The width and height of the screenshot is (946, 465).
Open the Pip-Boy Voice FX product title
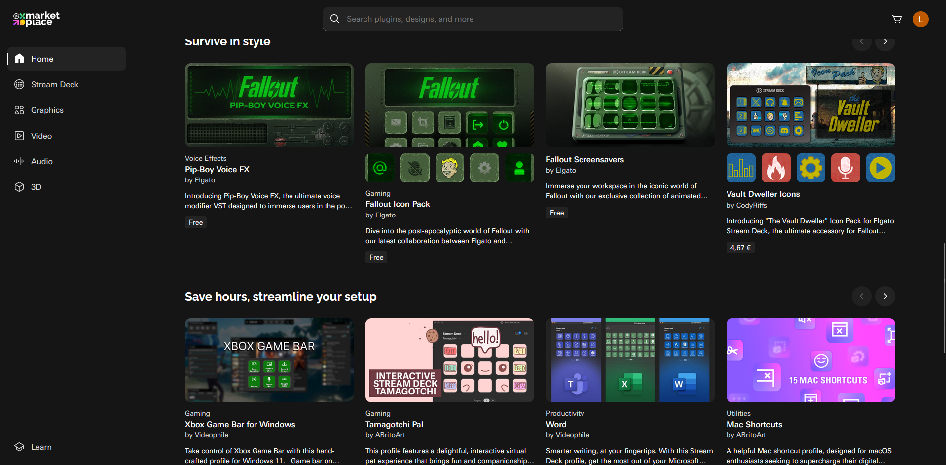[217, 169]
